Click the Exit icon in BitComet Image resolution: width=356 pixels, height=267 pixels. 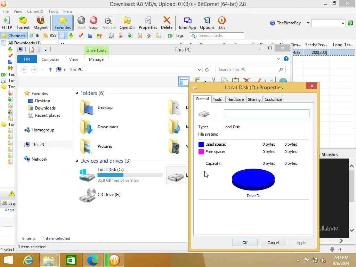point(221,23)
